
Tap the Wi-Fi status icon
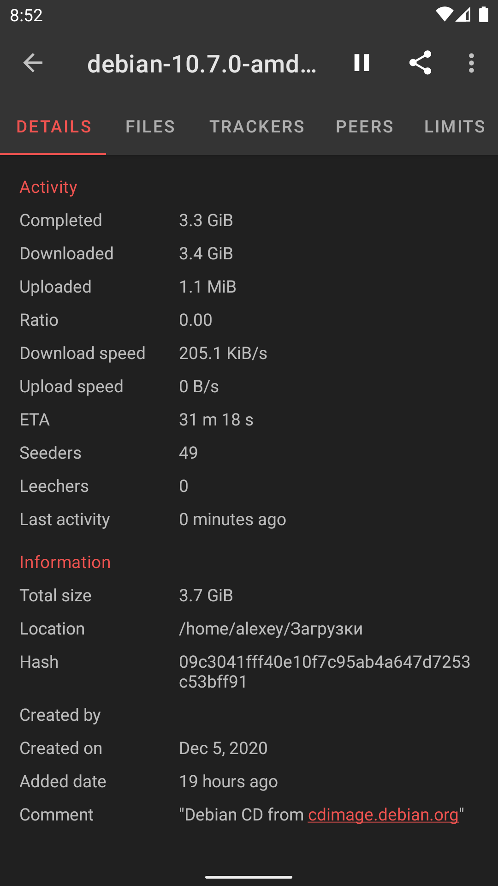(444, 15)
